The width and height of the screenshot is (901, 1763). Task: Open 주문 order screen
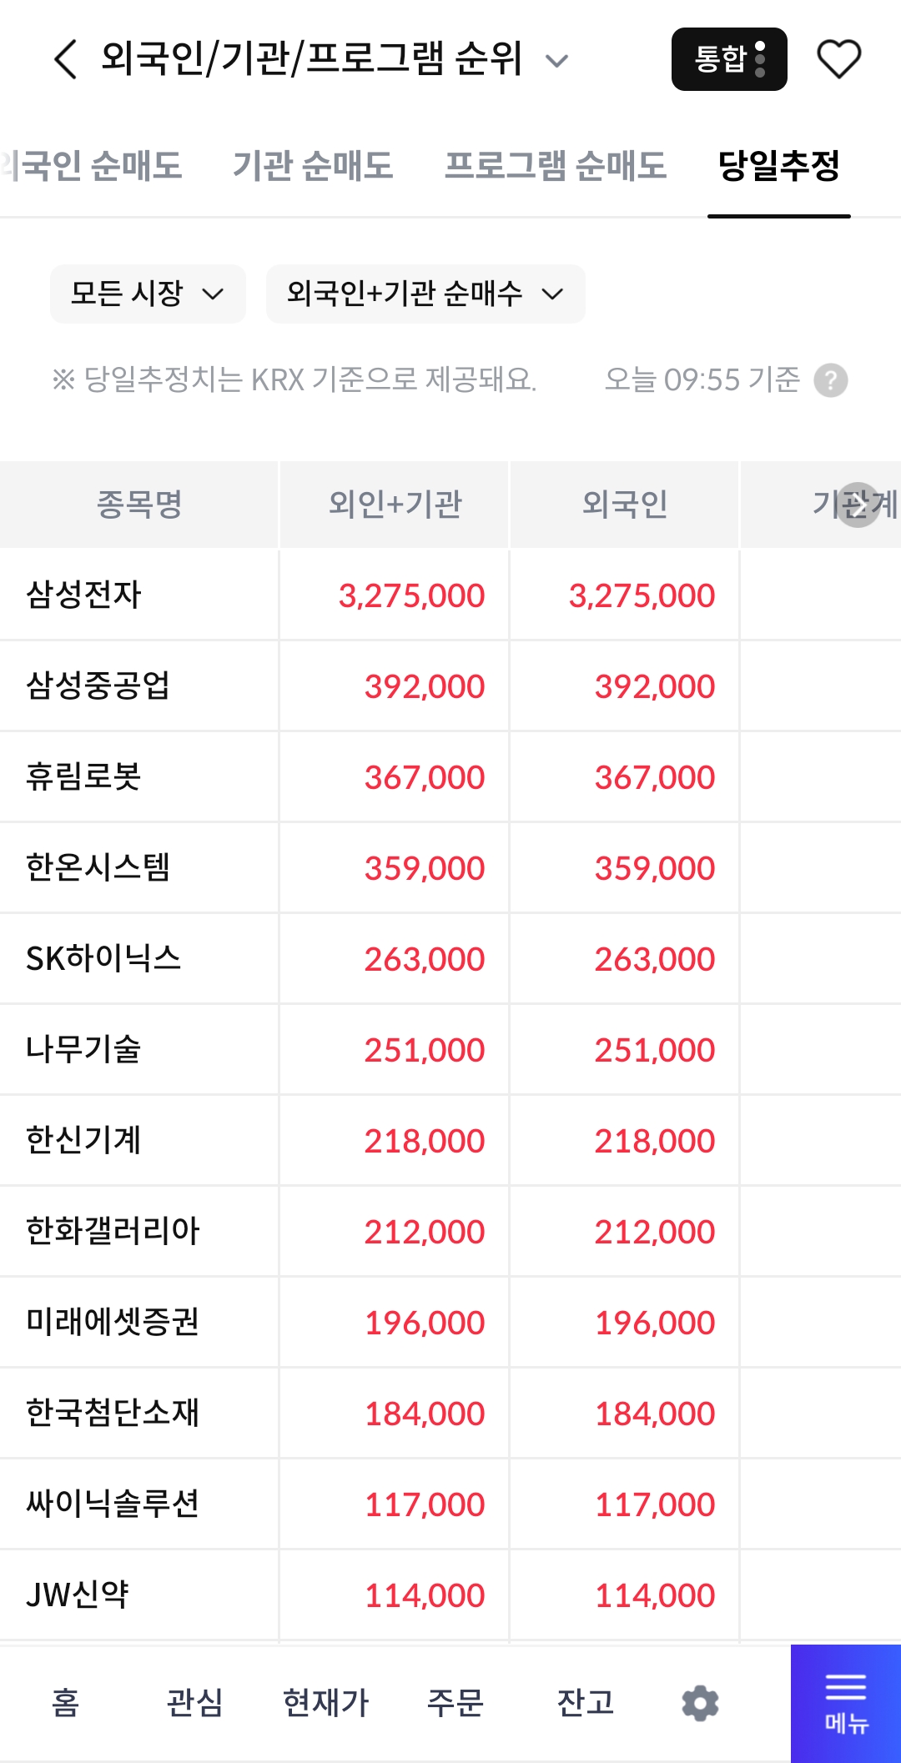[x=456, y=1703]
